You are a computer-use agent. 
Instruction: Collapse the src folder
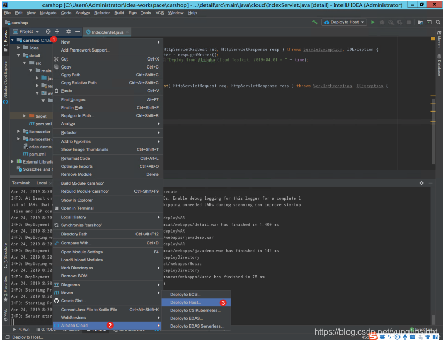pos(24,63)
